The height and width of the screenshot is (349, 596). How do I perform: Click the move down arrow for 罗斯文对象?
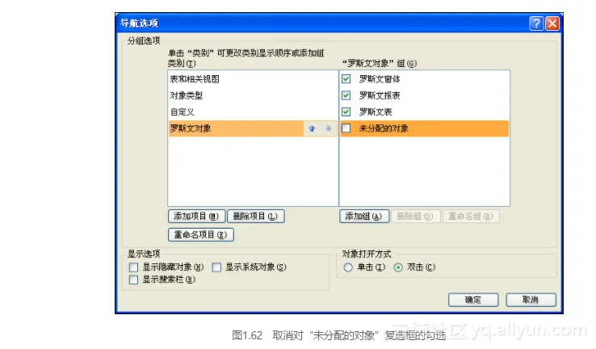click(328, 128)
